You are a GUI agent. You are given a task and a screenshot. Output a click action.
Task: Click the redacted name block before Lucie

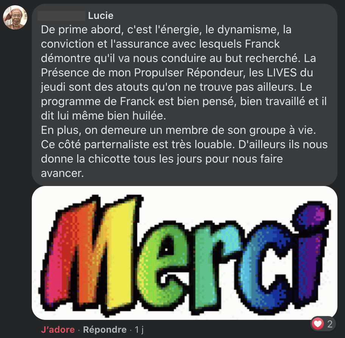(61, 16)
